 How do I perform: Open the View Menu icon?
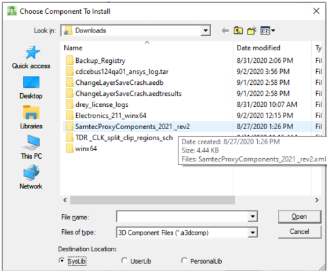click(268, 30)
